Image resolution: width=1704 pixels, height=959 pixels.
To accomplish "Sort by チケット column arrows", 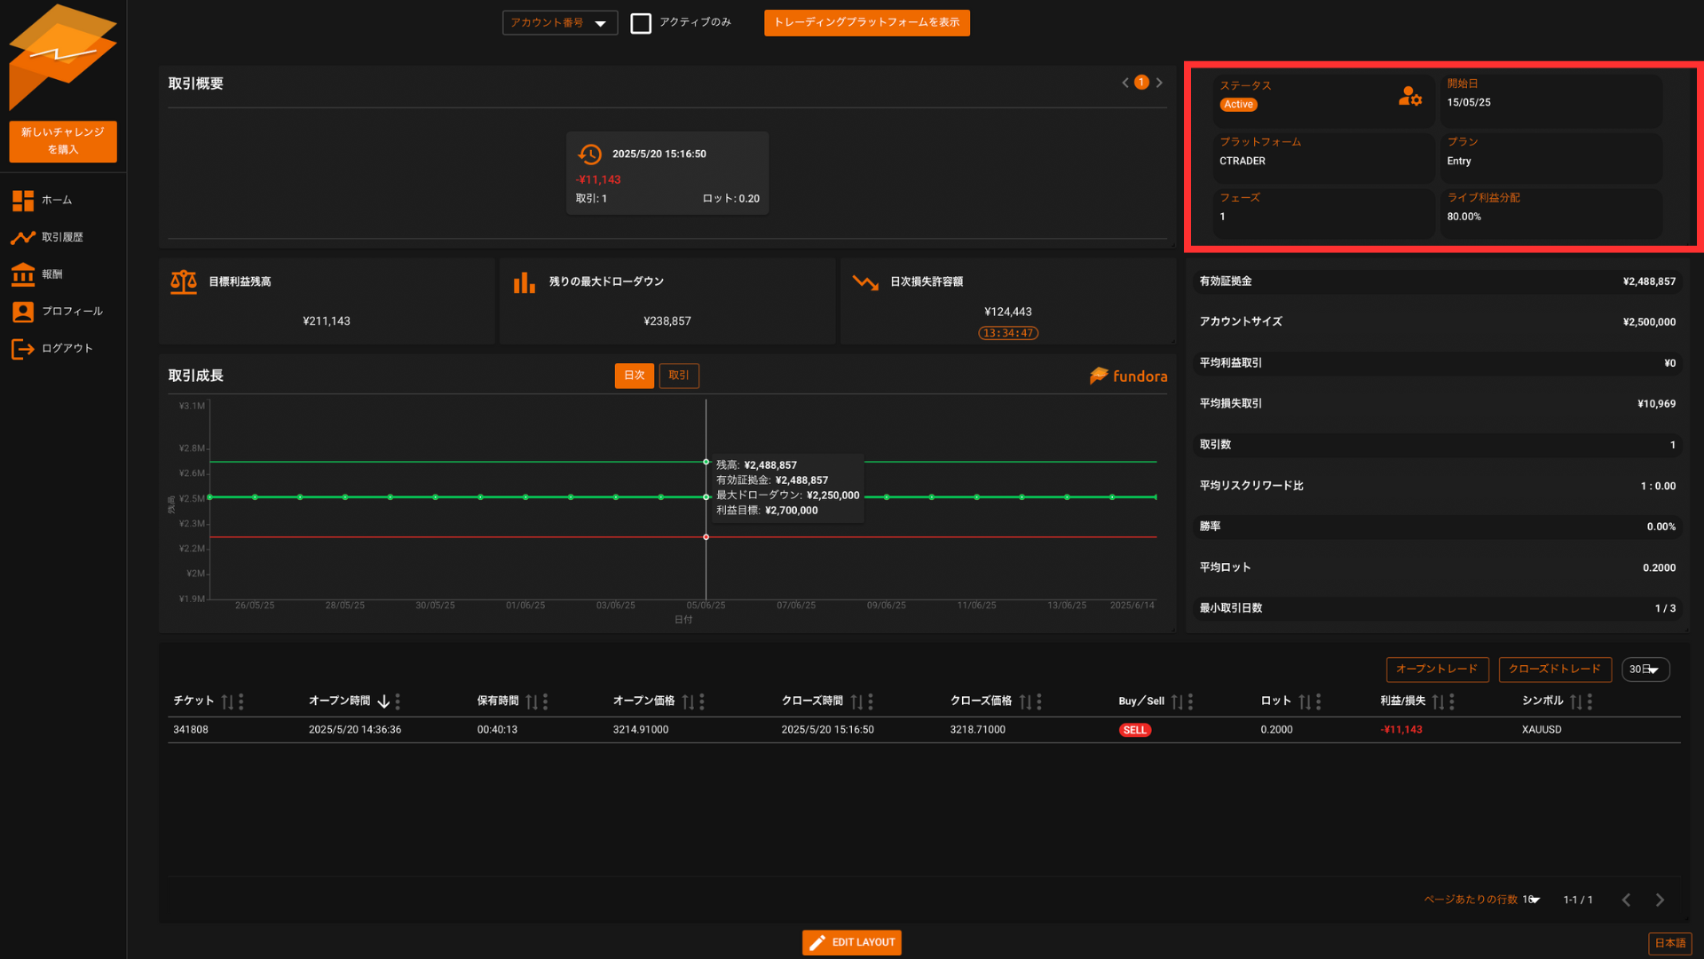I will click(x=227, y=701).
